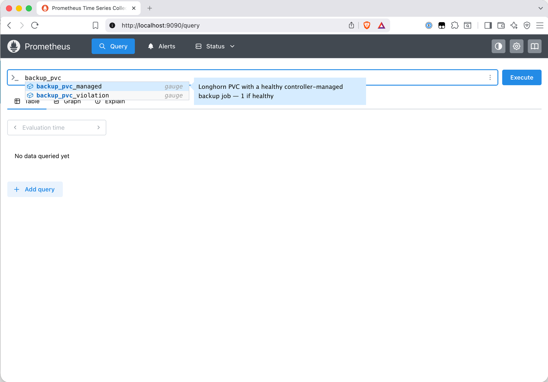View site information icon in address bar
This screenshot has height=382, width=548.
[x=112, y=25]
